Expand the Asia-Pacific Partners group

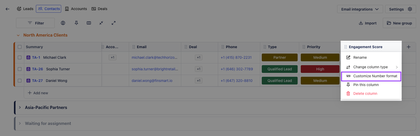click(x=20, y=107)
